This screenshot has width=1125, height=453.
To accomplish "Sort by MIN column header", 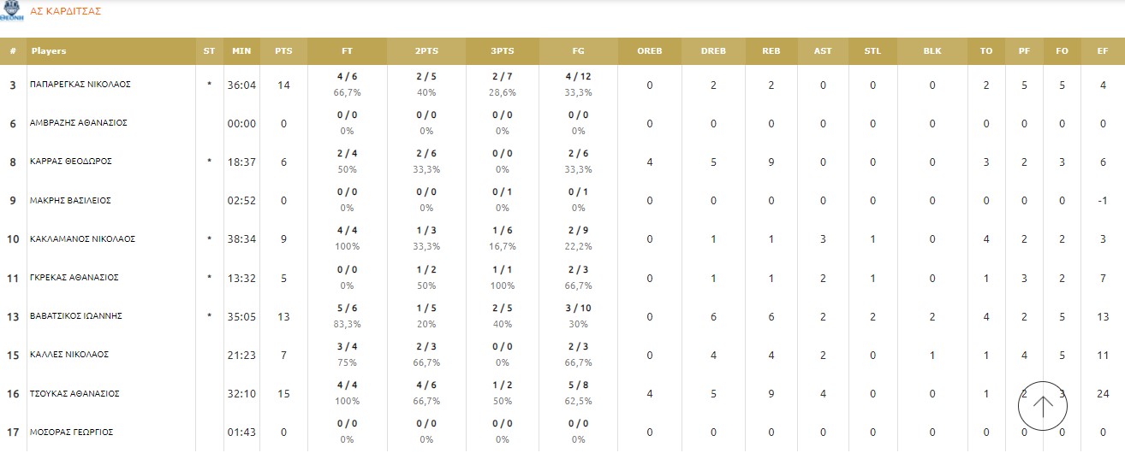I will (x=241, y=51).
